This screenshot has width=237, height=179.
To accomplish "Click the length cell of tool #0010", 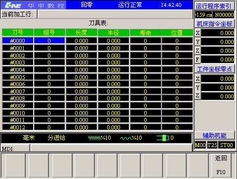I will [x=81, y=113].
